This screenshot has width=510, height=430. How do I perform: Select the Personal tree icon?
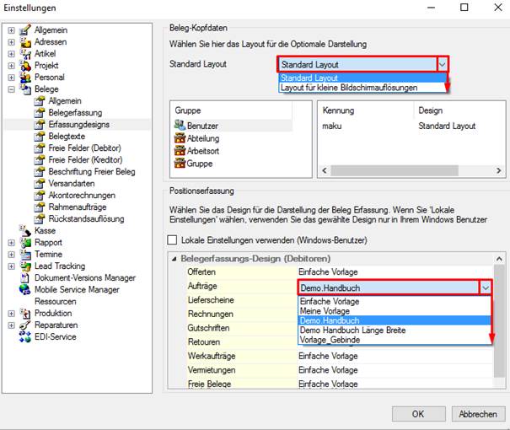pyautogui.click(x=25, y=78)
